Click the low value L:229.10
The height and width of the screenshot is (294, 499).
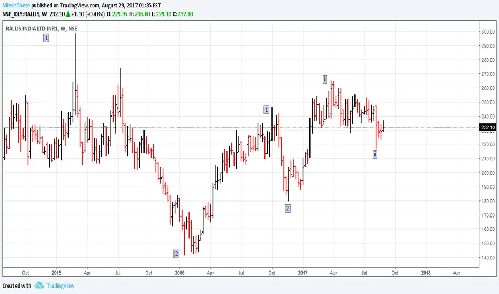[x=161, y=14]
